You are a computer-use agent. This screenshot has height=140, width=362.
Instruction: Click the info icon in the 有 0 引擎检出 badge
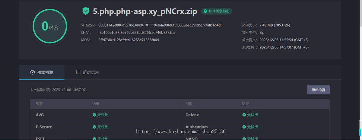[x=205, y=11]
